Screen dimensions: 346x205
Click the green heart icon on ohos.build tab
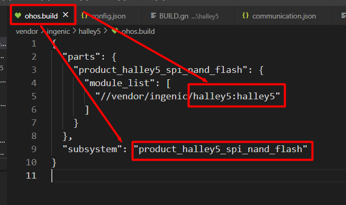[x=18, y=15]
